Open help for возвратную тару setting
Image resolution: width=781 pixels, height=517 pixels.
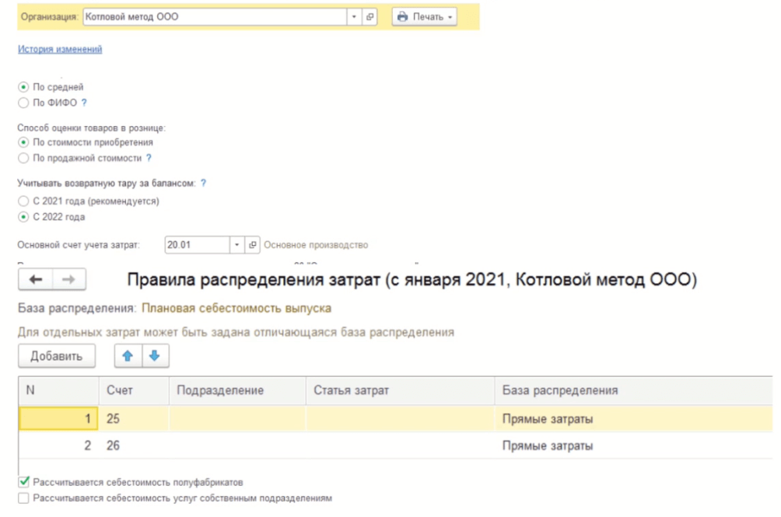point(203,183)
